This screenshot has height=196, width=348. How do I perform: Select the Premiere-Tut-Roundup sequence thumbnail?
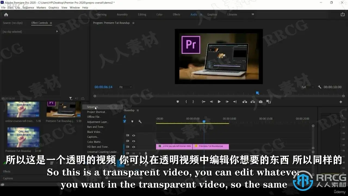point(23,137)
